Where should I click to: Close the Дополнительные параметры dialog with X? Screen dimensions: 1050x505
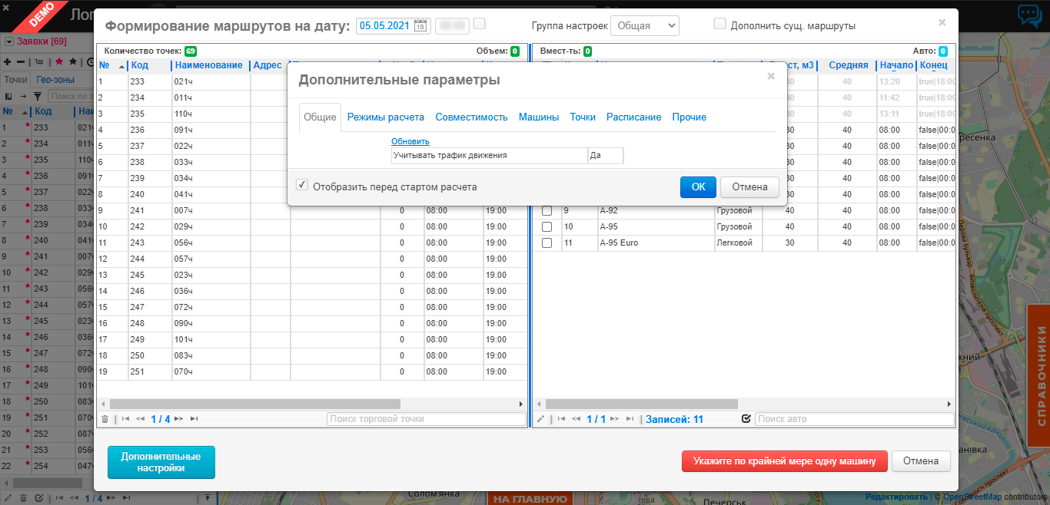click(771, 76)
